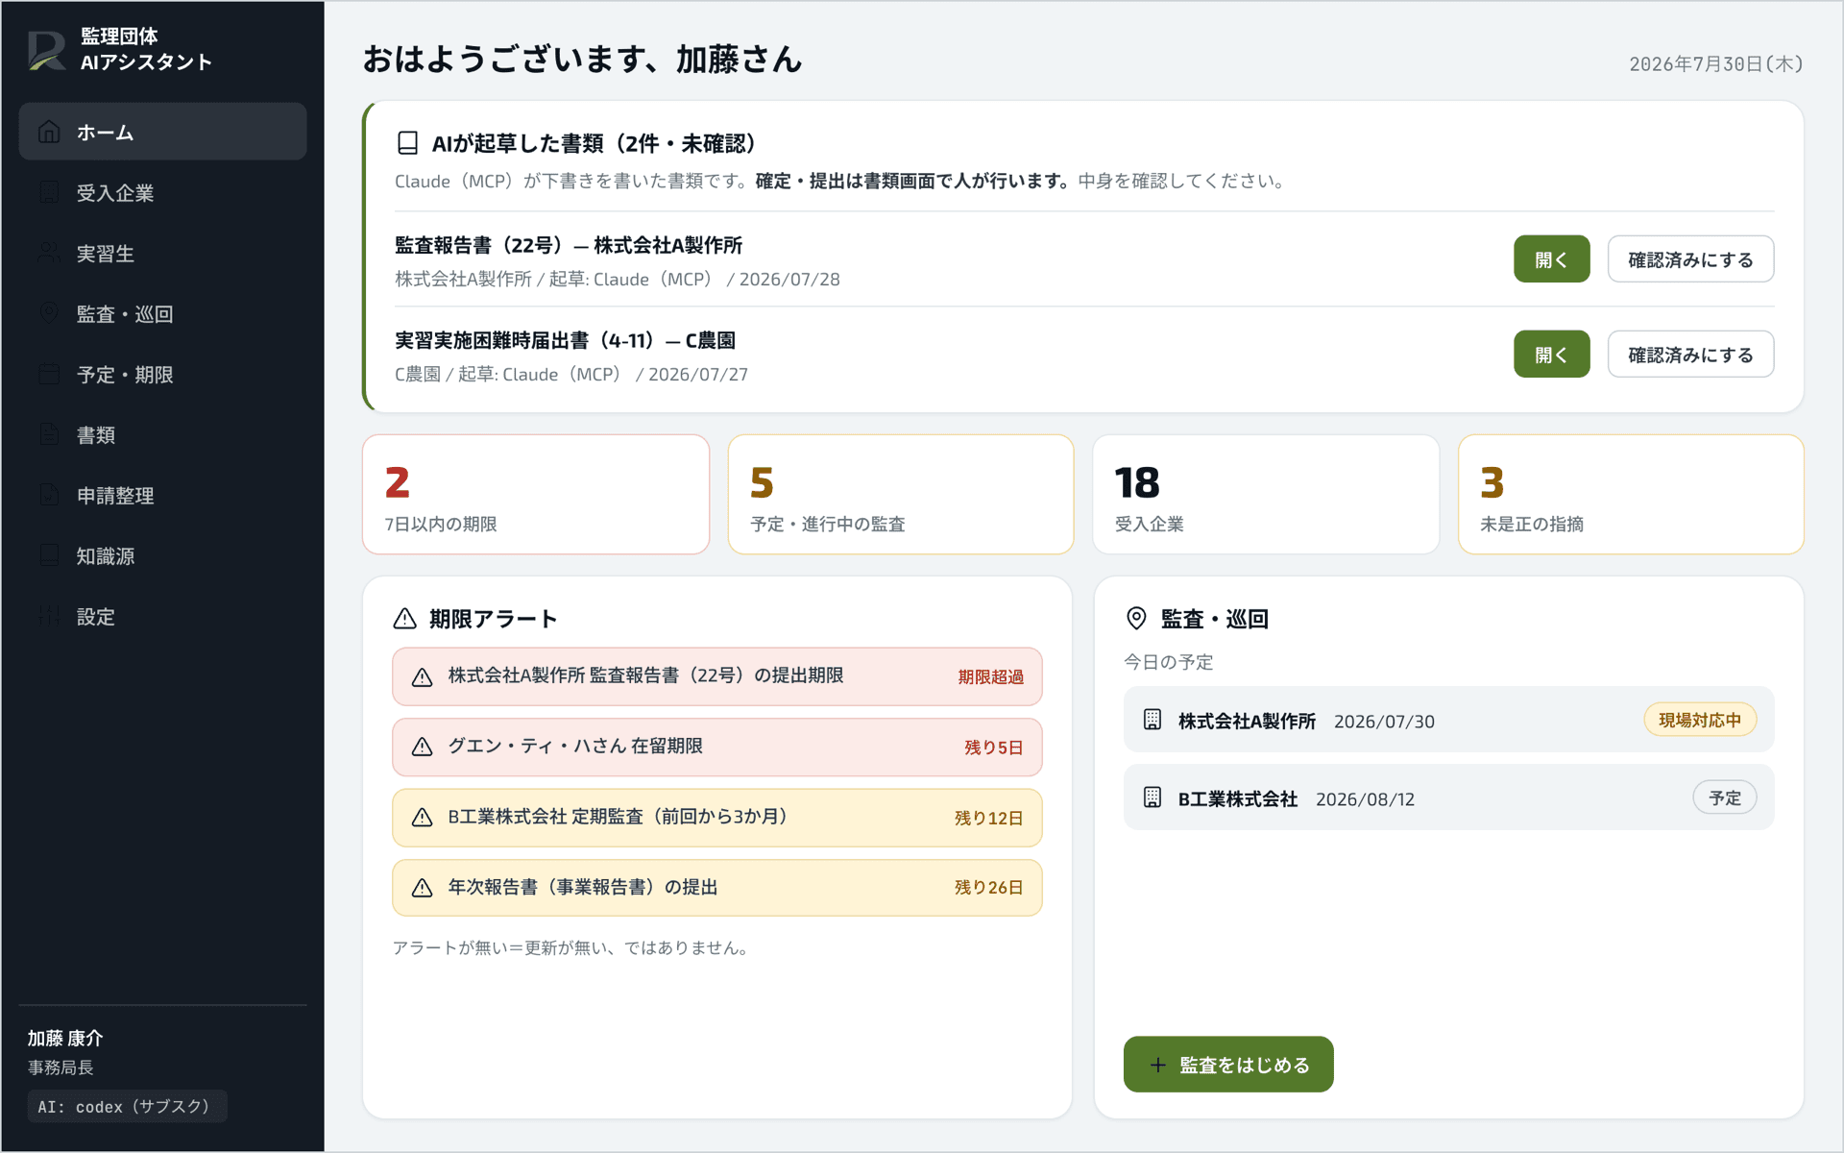Open the 株式会社A製作所 監査報告書 提出期限 alert
The width and height of the screenshot is (1844, 1153).
[x=717, y=676]
